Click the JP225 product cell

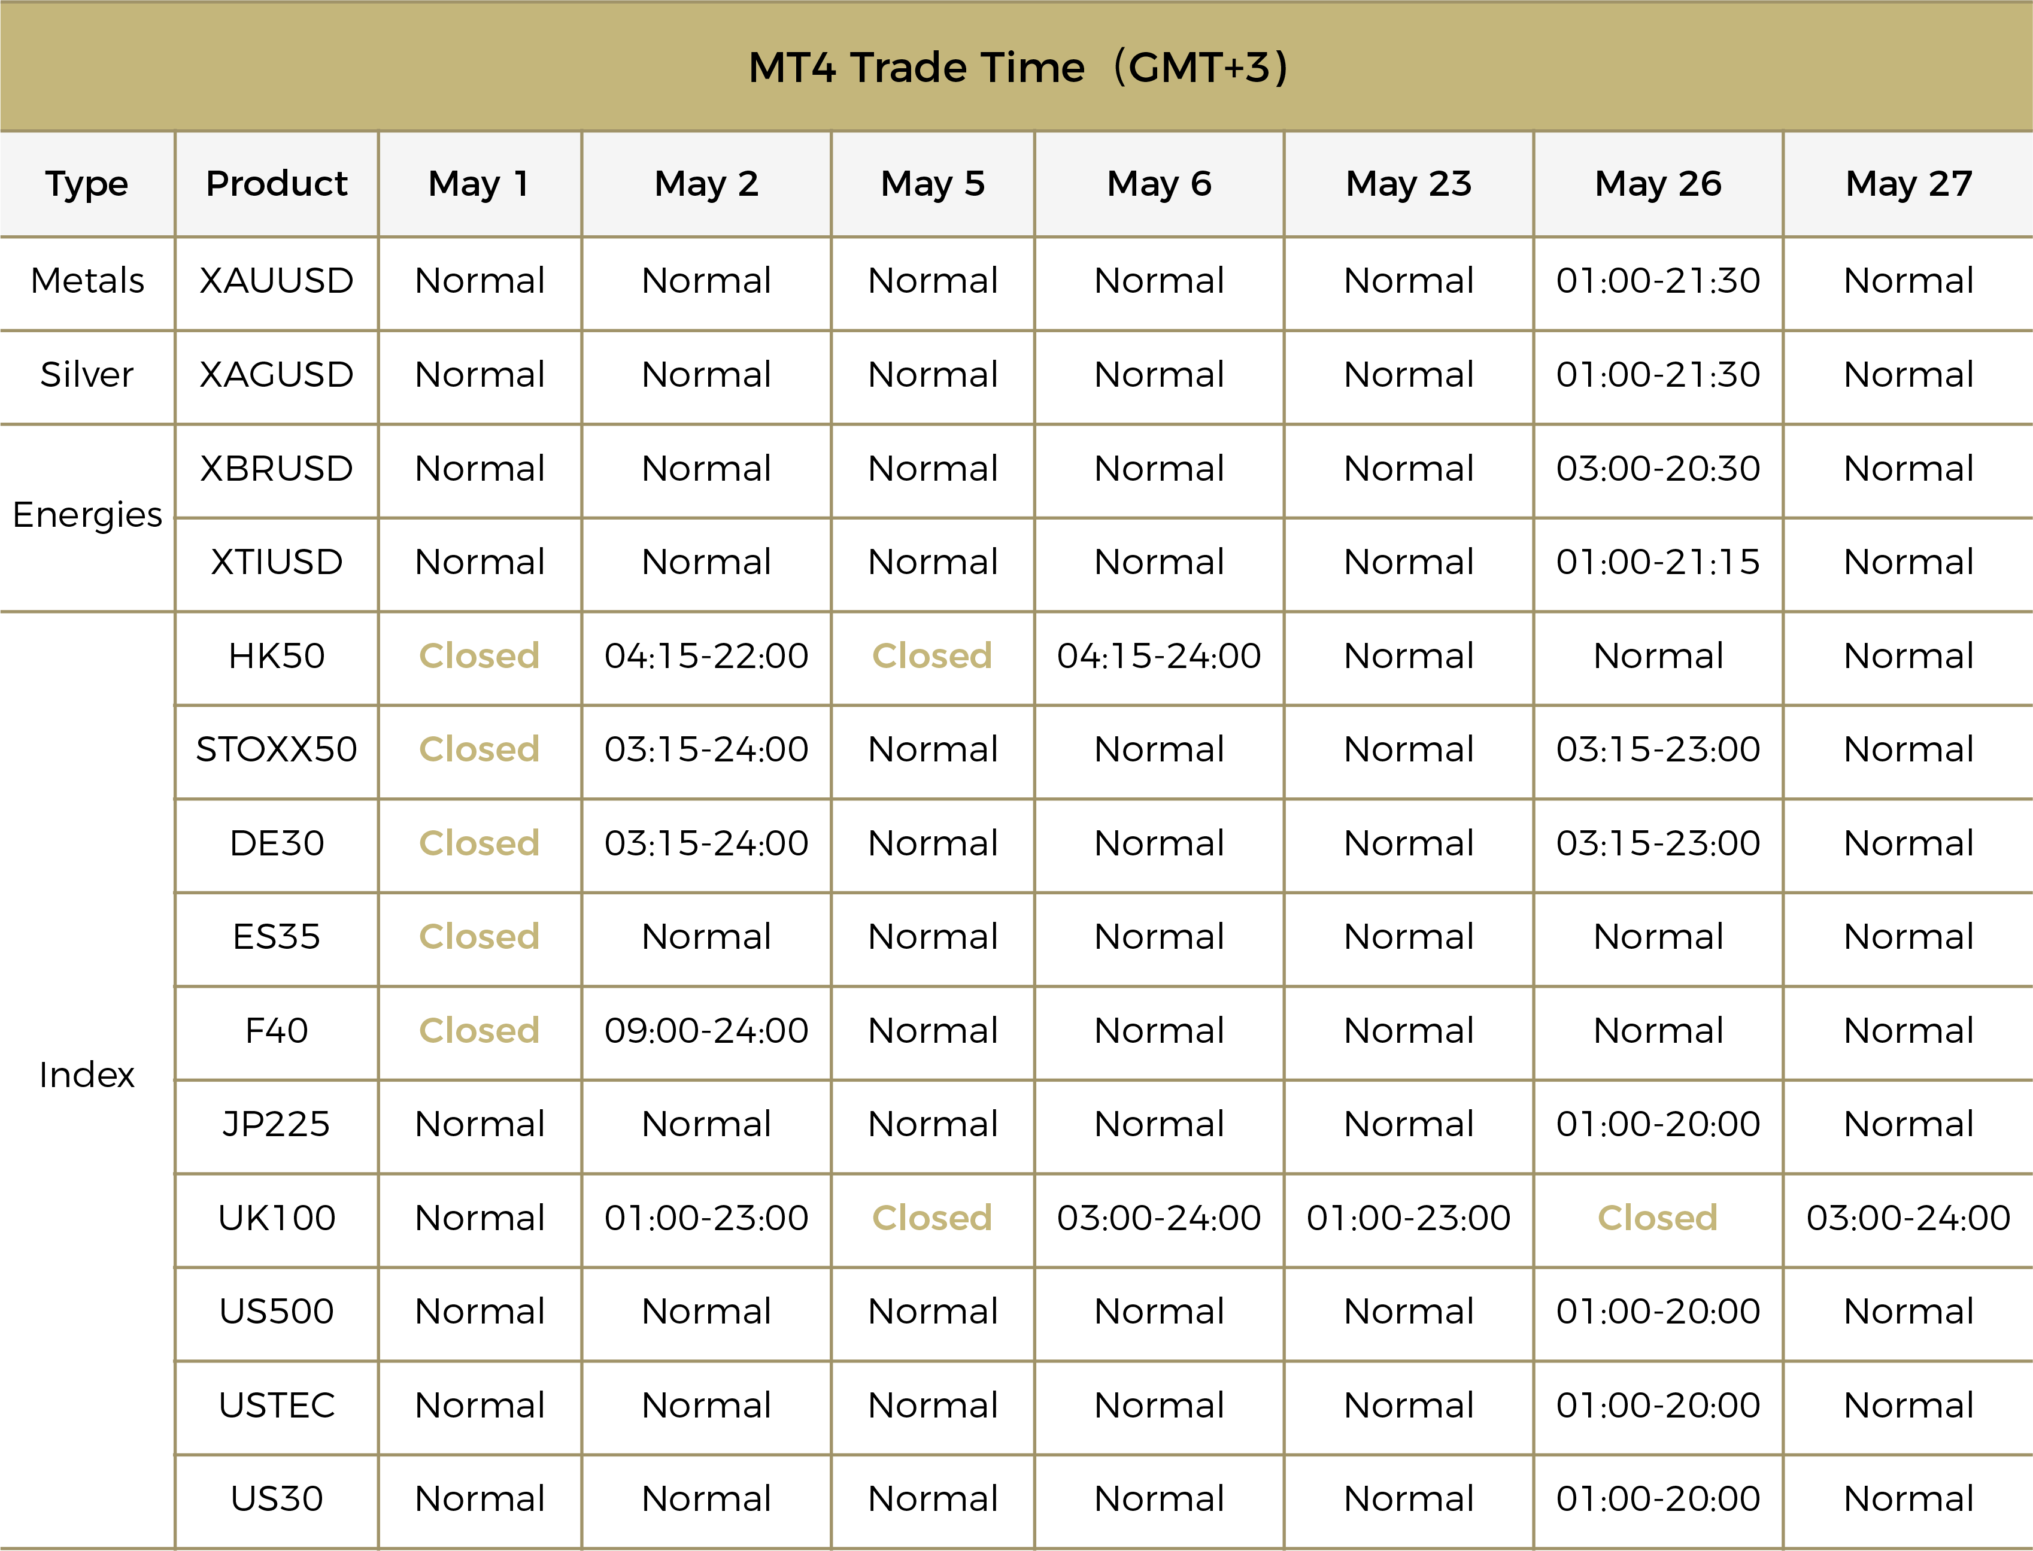click(277, 1124)
